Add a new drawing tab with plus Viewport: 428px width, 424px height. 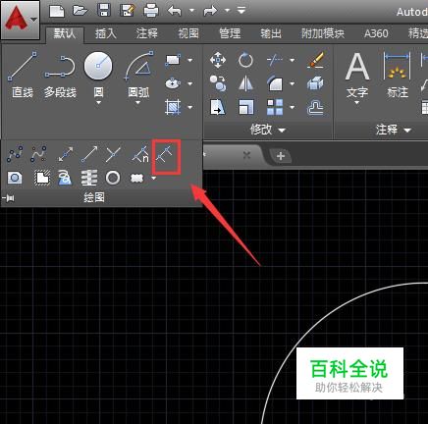(281, 156)
